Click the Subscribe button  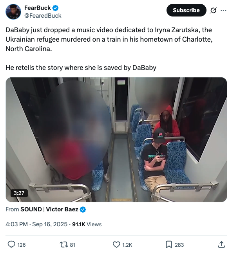tap(186, 10)
